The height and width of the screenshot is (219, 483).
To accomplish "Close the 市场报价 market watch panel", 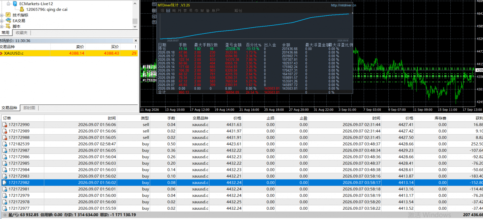I will click(136, 41).
